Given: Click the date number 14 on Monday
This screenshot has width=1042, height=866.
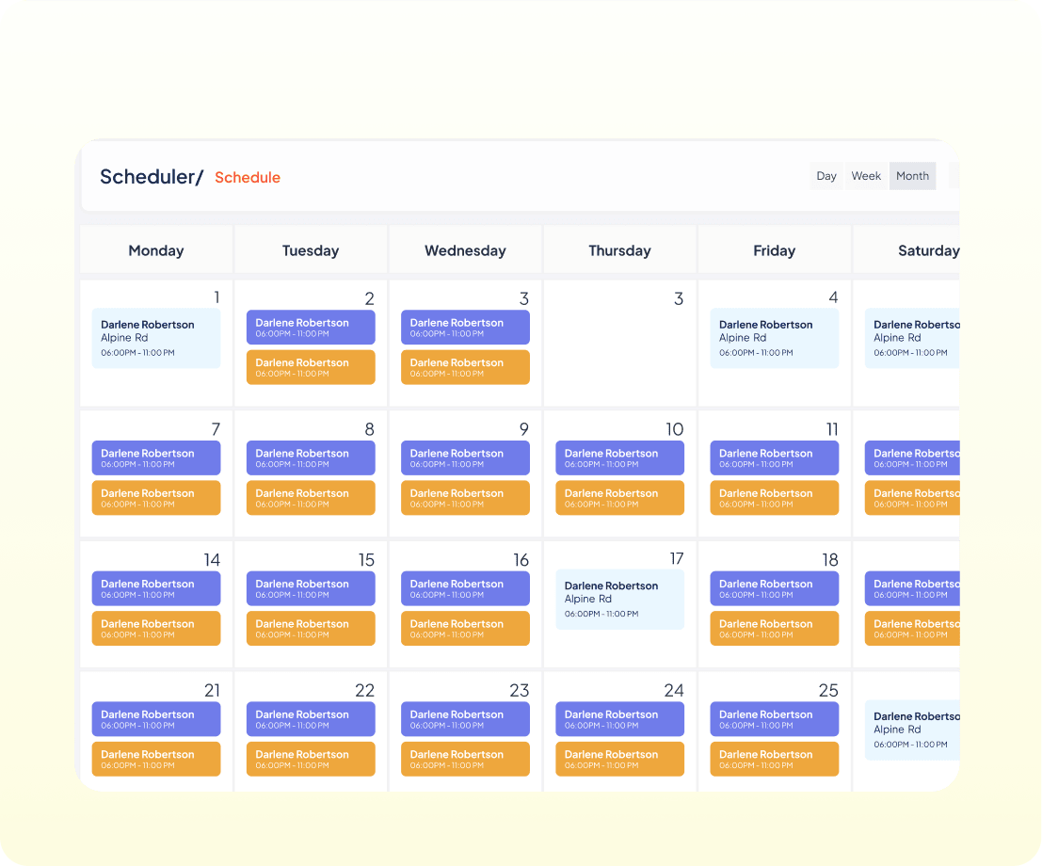Looking at the screenshot, I should point(212,560).
